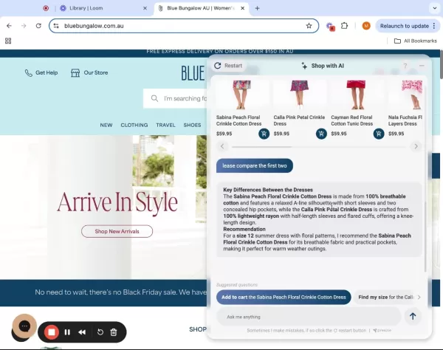Go back with the browser back arrow
Viewport: 443px width, 350px height.
point(9,26)
